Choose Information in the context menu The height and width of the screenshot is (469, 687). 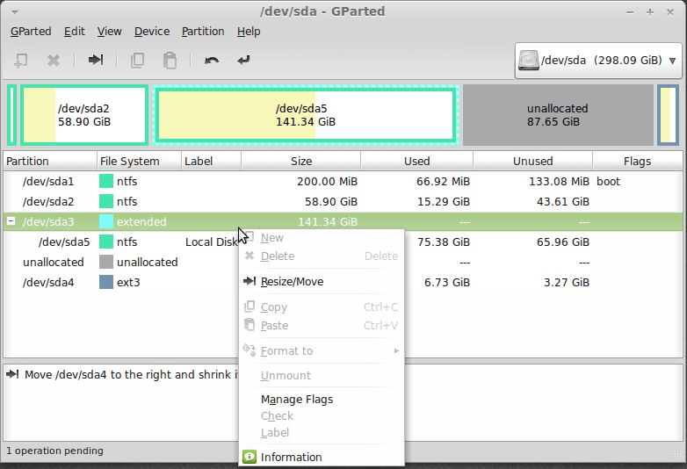[x=322, y=458]
